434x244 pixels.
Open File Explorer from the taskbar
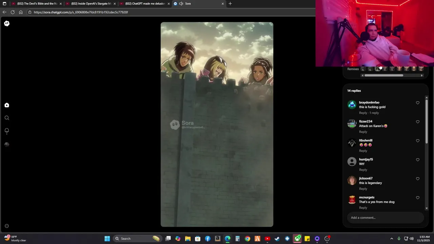coord(188,239)
